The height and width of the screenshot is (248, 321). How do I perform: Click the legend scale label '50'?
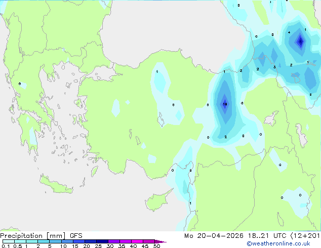[157, 246]
